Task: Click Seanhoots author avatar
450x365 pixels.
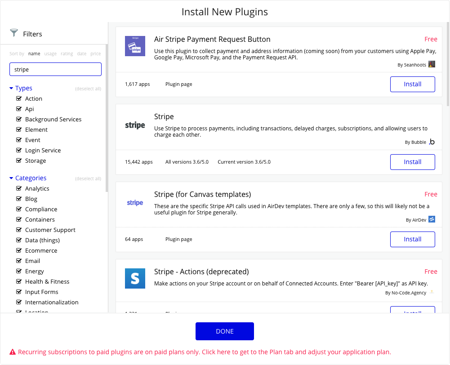Action: pyautogui.click(x=432, y=64)
